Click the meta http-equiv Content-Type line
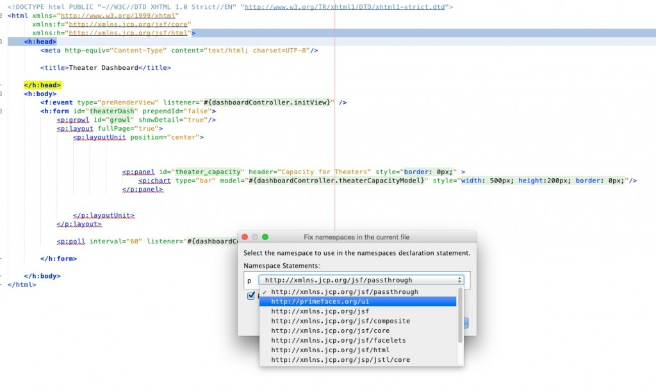Viewport: 656px width, 390px height. point(179,51)
